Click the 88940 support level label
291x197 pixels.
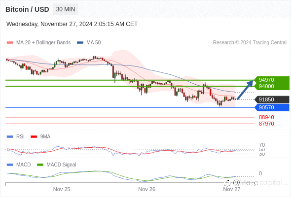(x=266, y=117)
